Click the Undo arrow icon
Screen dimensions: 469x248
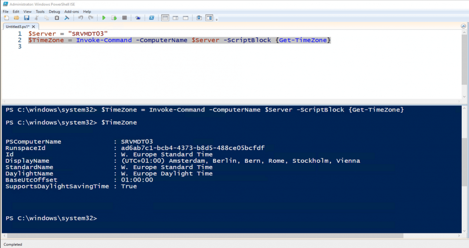81,18
